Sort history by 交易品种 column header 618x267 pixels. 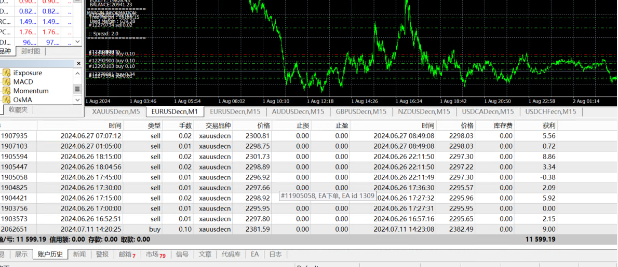(218, 125)
